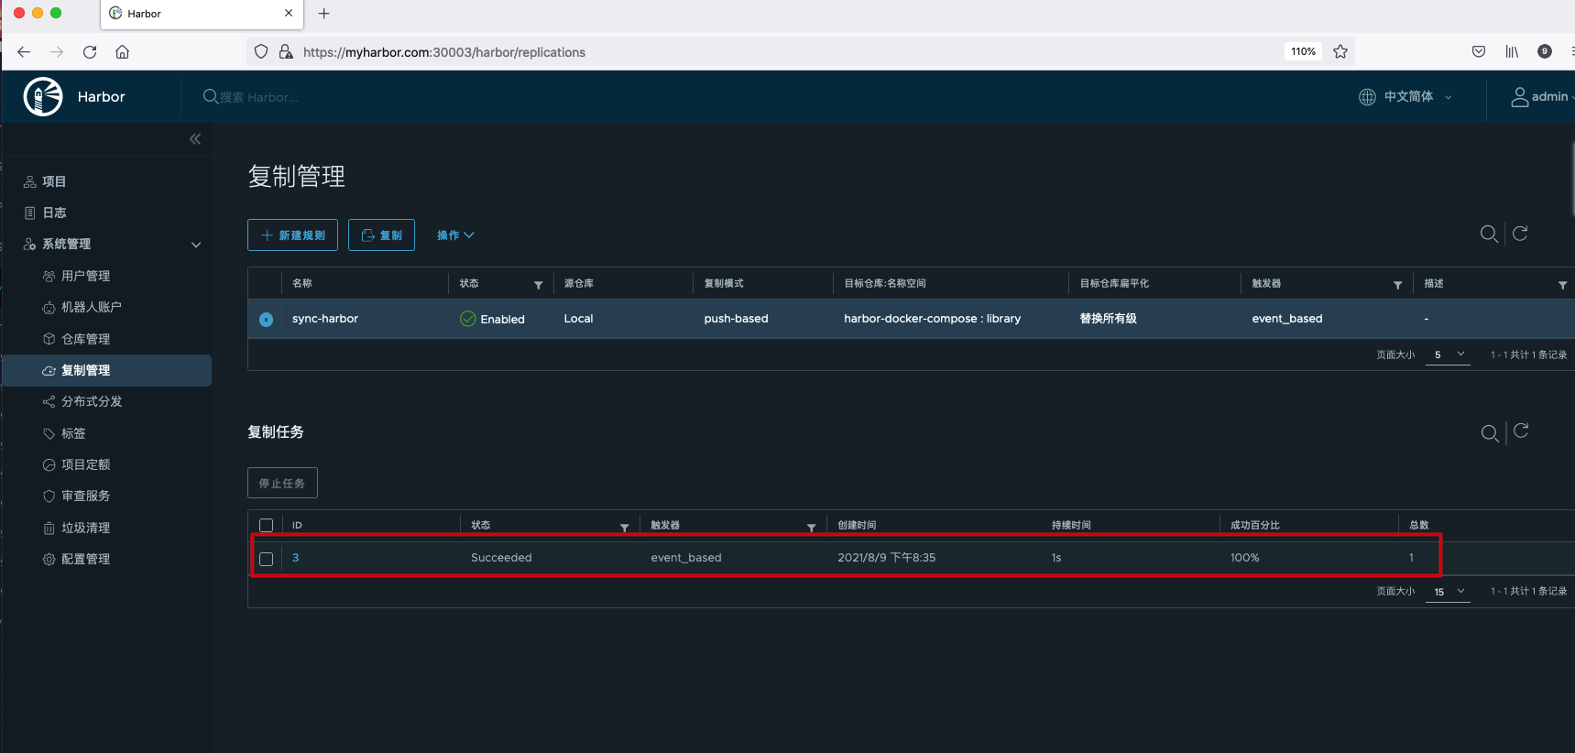Collapse the sidebar with double-chevron icon
This screenshot has width=1575, height=753.
click(195, 139)
